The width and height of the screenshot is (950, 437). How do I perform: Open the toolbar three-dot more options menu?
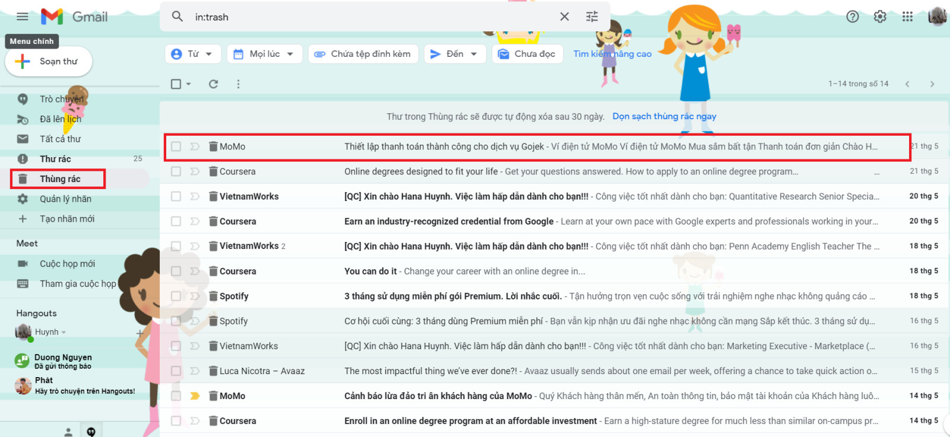coord(238,84)
